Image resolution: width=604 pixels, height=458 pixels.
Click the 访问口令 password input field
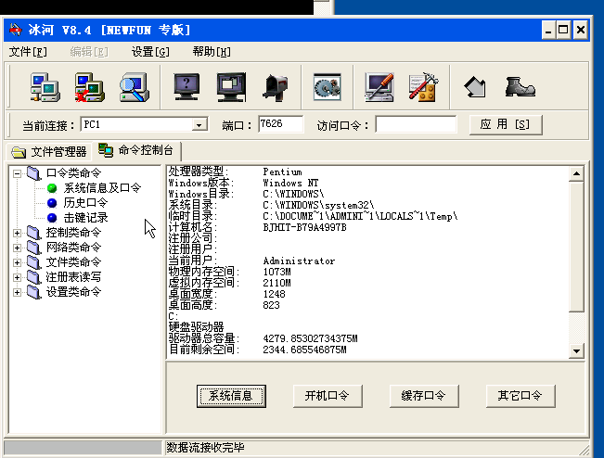pos(416,124)
